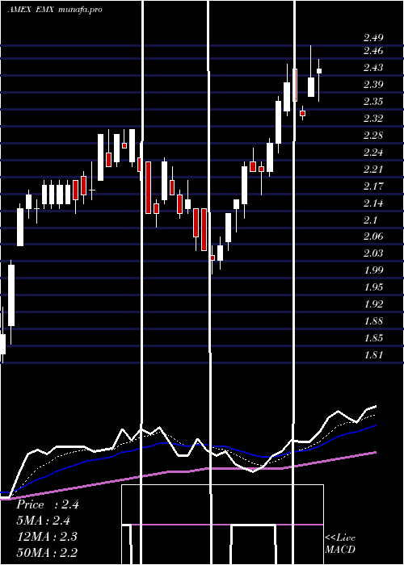
Task: Click the '12MA : 2.3' legend entry
Action: [x=47, y=537]
